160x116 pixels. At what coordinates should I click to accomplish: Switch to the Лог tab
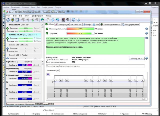tap(96, 24)
